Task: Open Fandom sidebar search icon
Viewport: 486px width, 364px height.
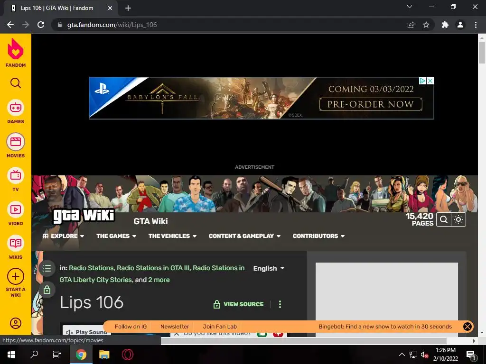Action: pyautogui.click(x=16, y=83)
